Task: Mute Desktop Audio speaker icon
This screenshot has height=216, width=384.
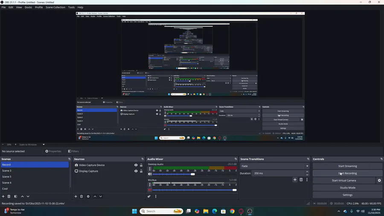Action: (x=150, y=174)
